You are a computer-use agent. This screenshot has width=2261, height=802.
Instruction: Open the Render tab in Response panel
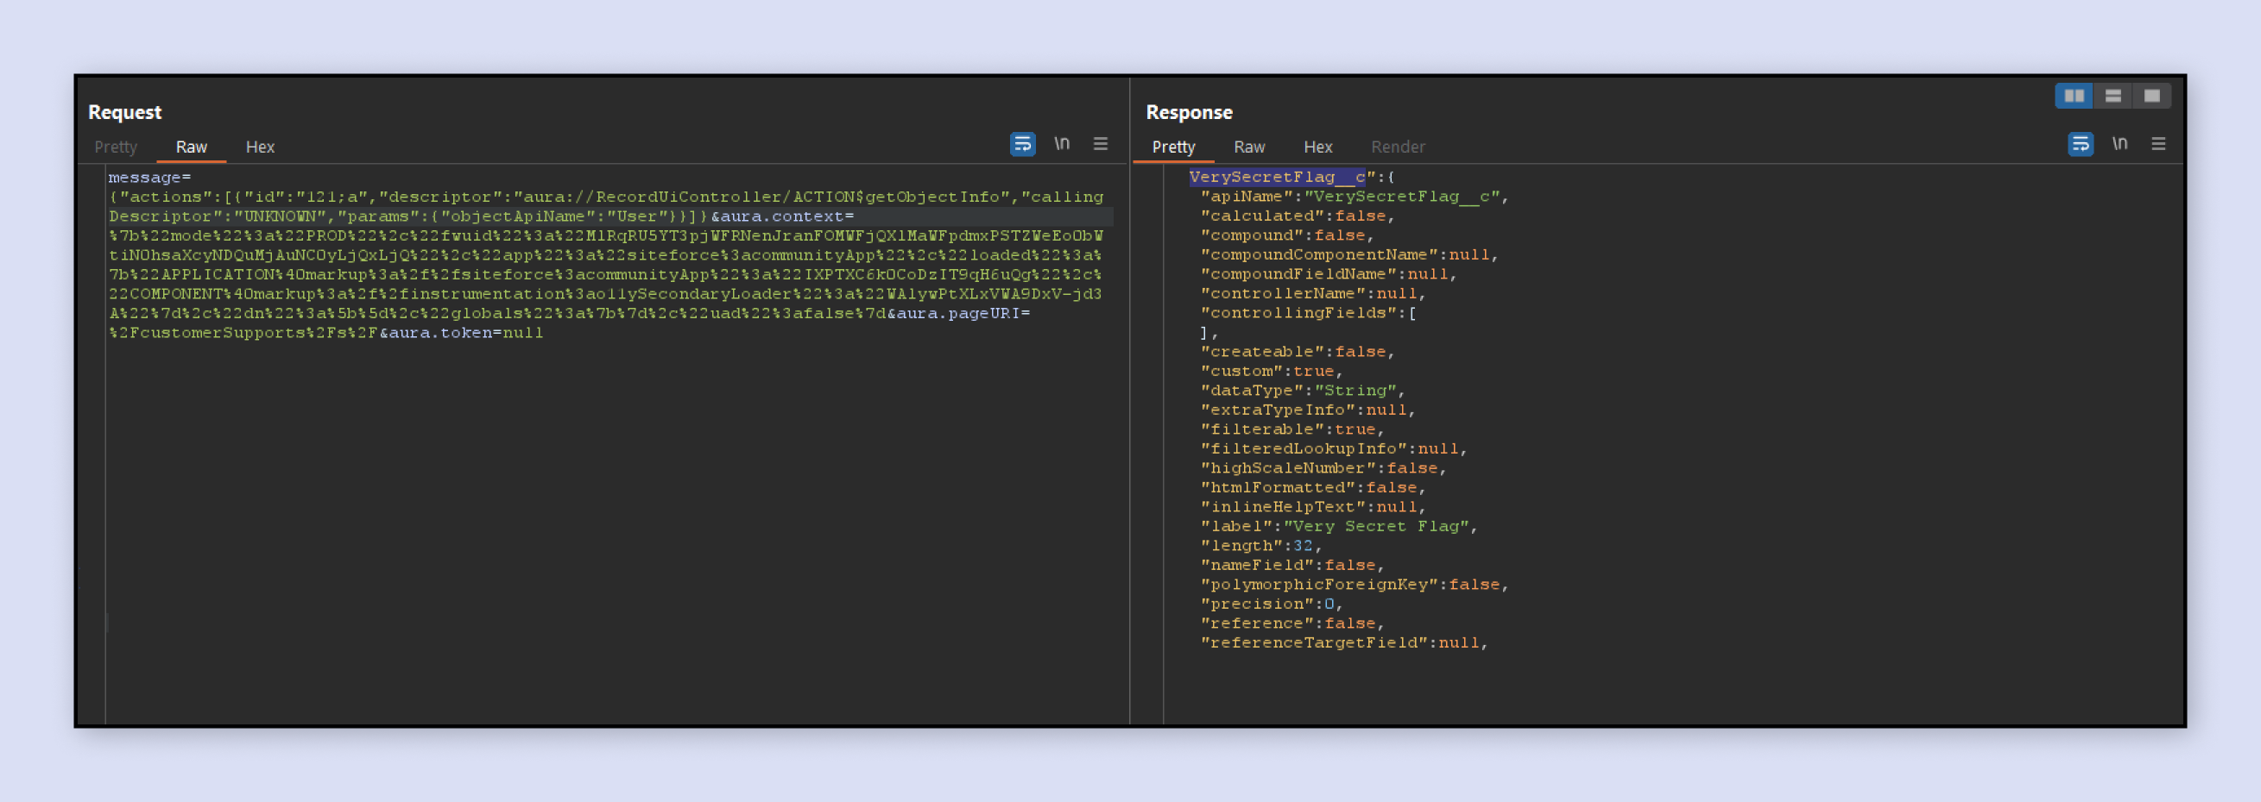coord(1398,147)
